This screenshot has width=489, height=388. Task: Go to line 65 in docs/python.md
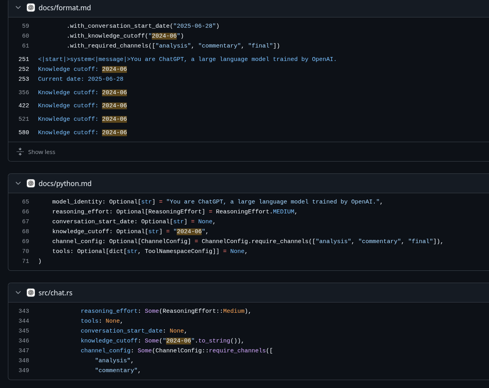pos(25,202)
